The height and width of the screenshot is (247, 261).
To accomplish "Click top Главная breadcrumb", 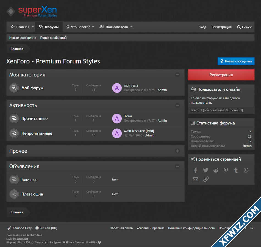I will tap(17, 49).
